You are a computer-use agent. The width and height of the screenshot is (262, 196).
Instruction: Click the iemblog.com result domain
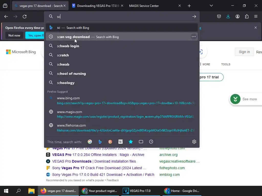pyautogui.click(x=169, y=175)
